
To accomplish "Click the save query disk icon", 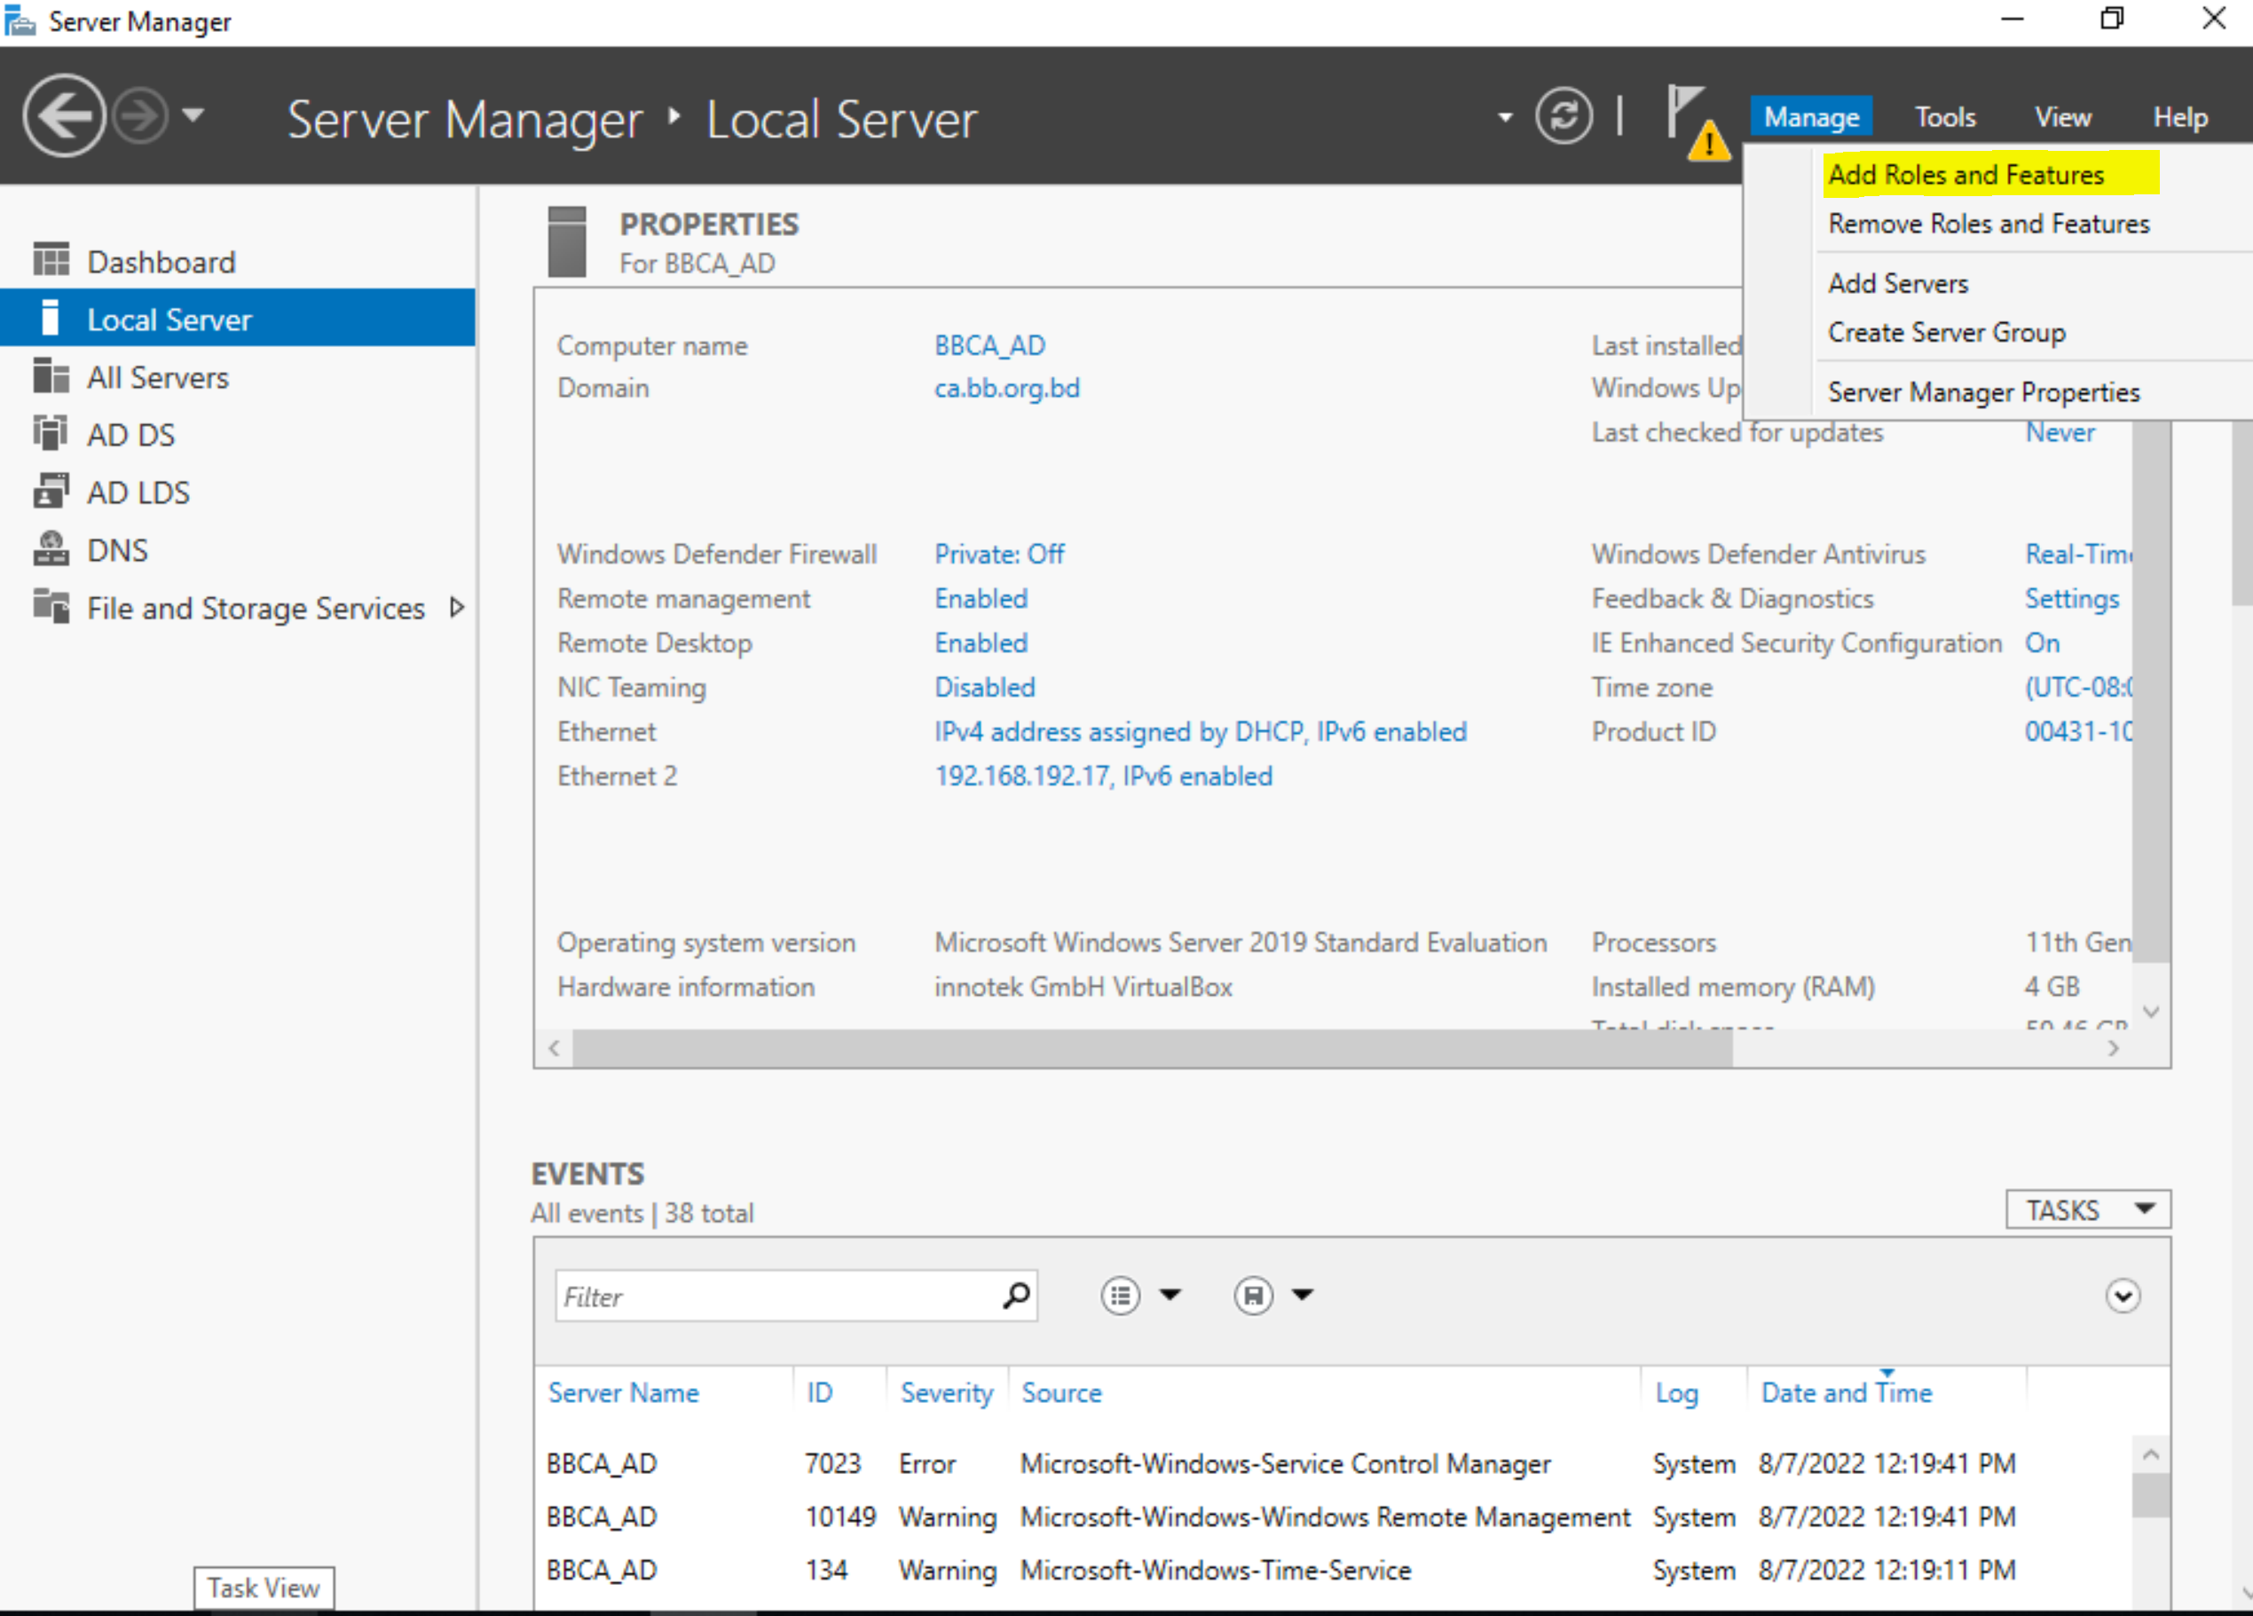I will pyautogui.click(x=1253, y=1294).
